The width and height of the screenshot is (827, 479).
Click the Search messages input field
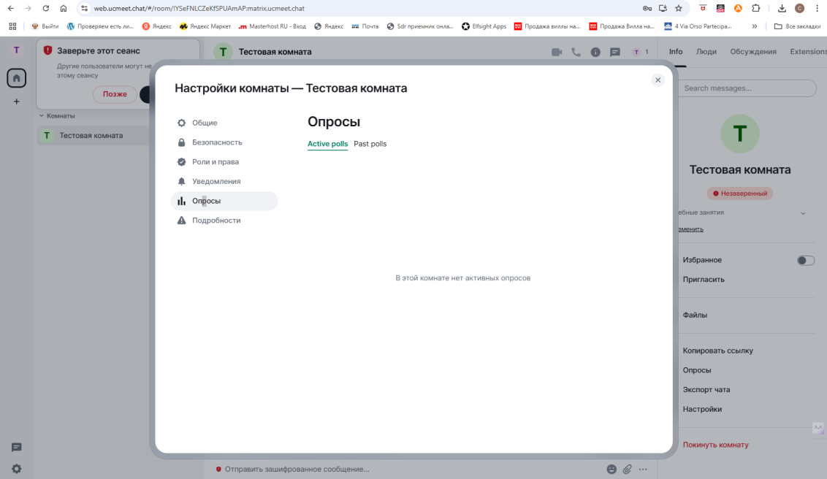click(x=746, y=88)
